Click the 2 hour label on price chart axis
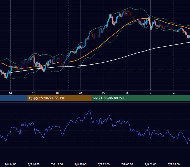This screenshot has width=190, height=167. point(151,93)
